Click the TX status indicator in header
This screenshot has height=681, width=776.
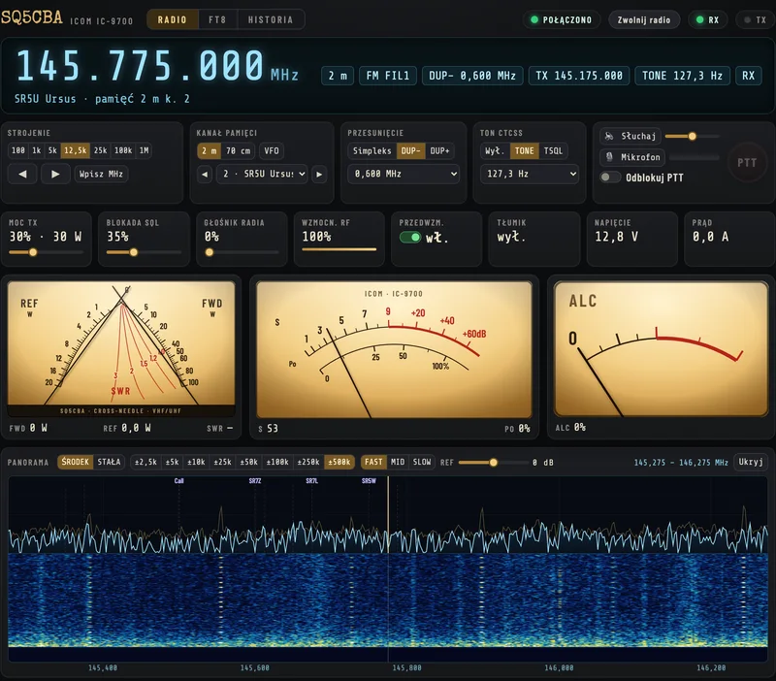(756, 19)
